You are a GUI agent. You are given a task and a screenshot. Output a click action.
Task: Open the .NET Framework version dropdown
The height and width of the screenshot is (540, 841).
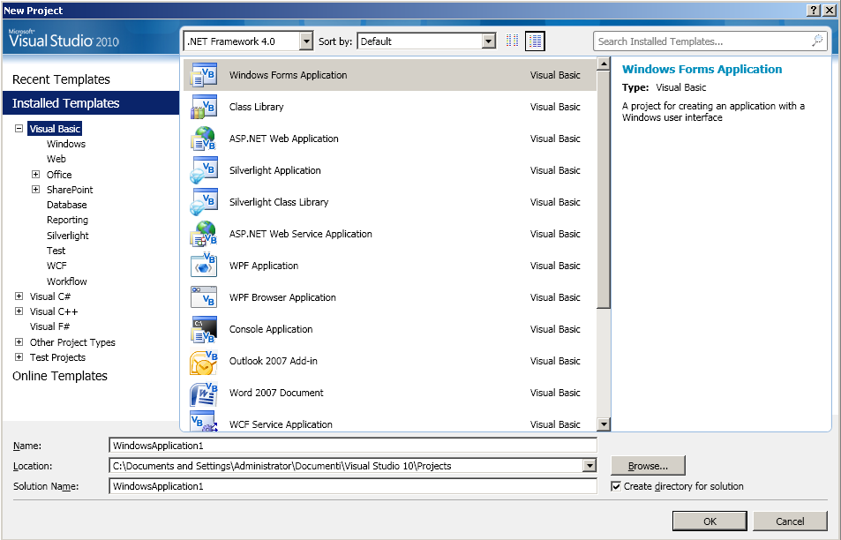tap(306, 41)
